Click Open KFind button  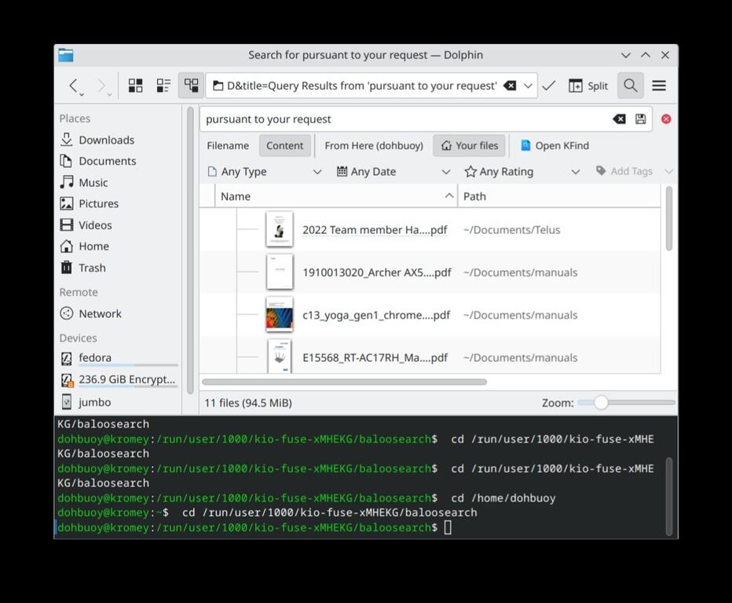pos(554,145)
